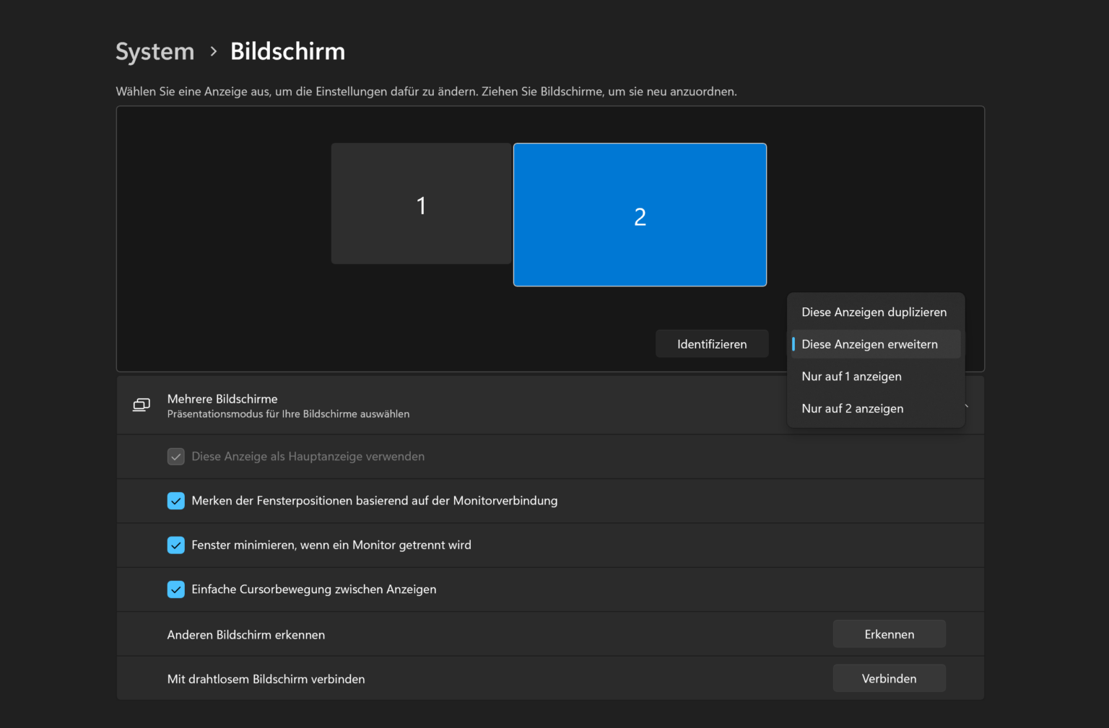
Task: Select the display 1 thumbnail
Action: [x=421, y=204]
